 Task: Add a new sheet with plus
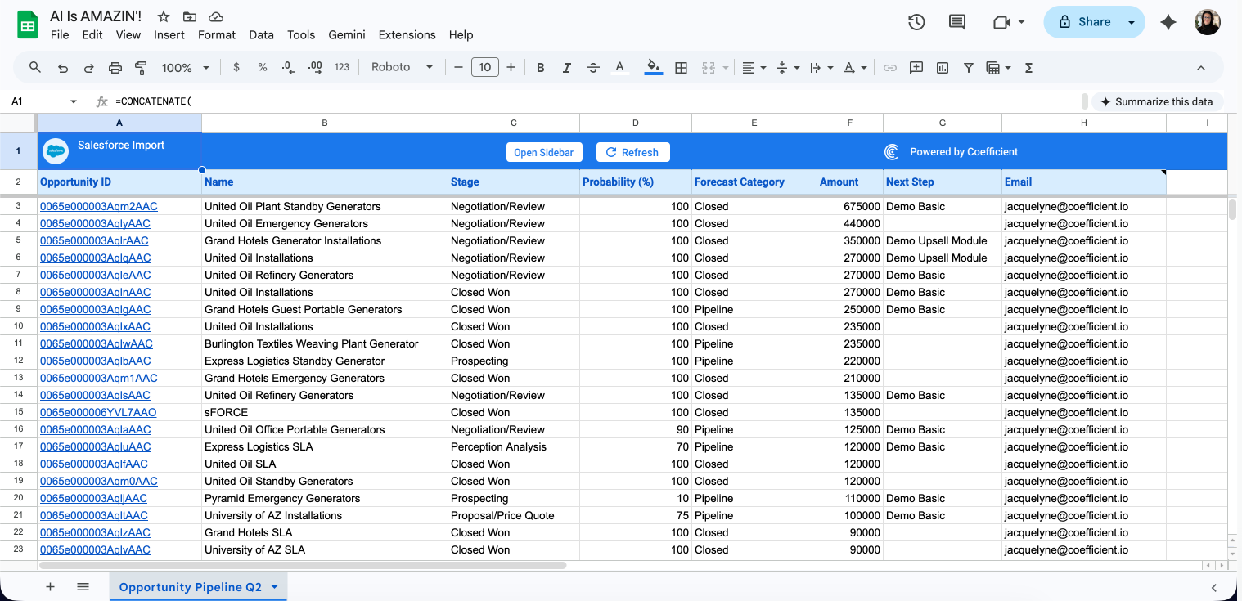(50, 587)
